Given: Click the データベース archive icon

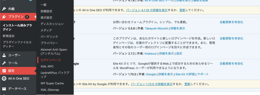Looking at the screenshot, I should pos(4,89).
